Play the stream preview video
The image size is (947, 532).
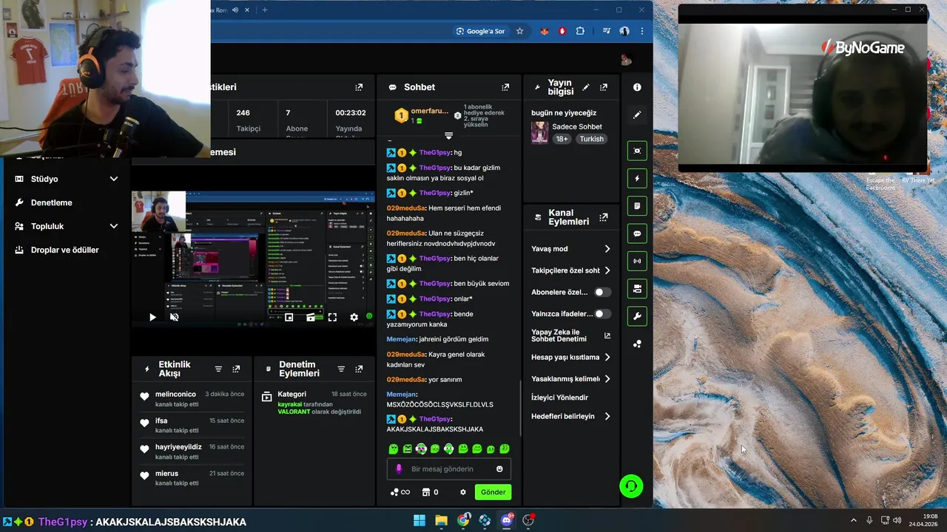pos(152,317)
